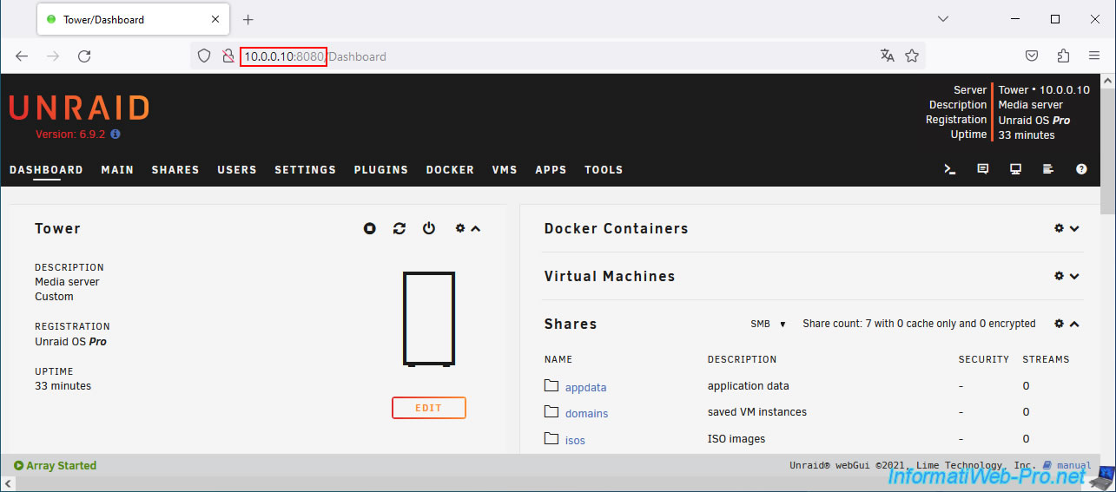Open the Settings tab
This screenshot has width=1116, height=492.
click(305, 170)
